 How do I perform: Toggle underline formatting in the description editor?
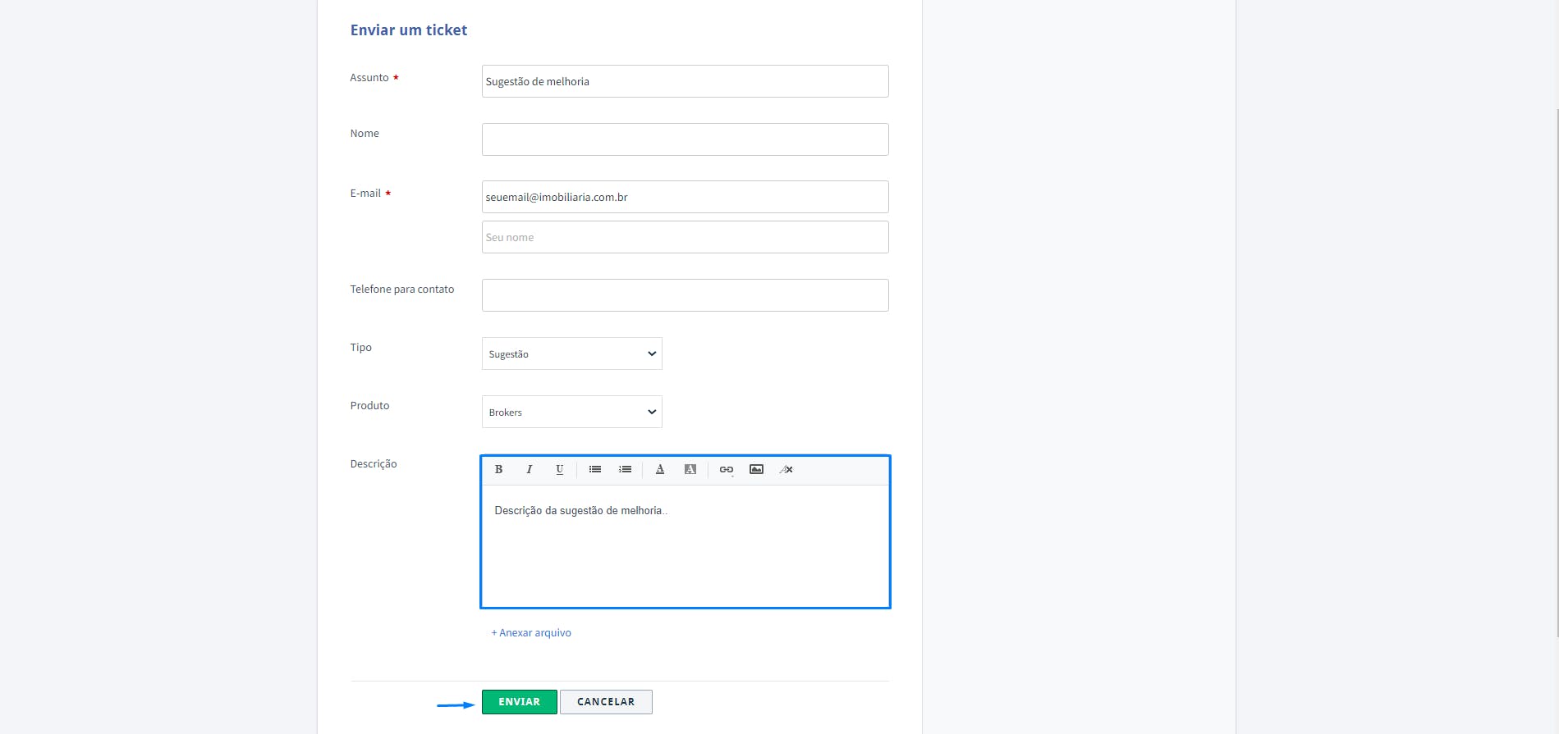(x=560, y=470)
